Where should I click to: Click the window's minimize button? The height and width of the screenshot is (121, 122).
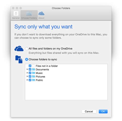(x=17, y=8)
